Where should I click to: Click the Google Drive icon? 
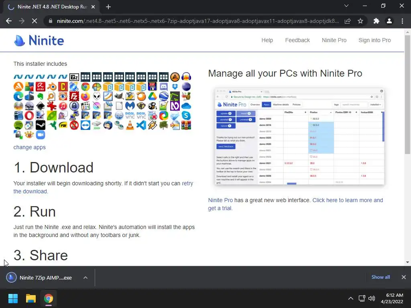[x=153, y=96]
